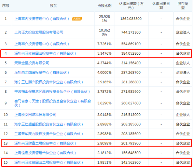Select the 1862.085800 contribution amount
The width and height of the screenshot is (195, 168).
[131, 19]
